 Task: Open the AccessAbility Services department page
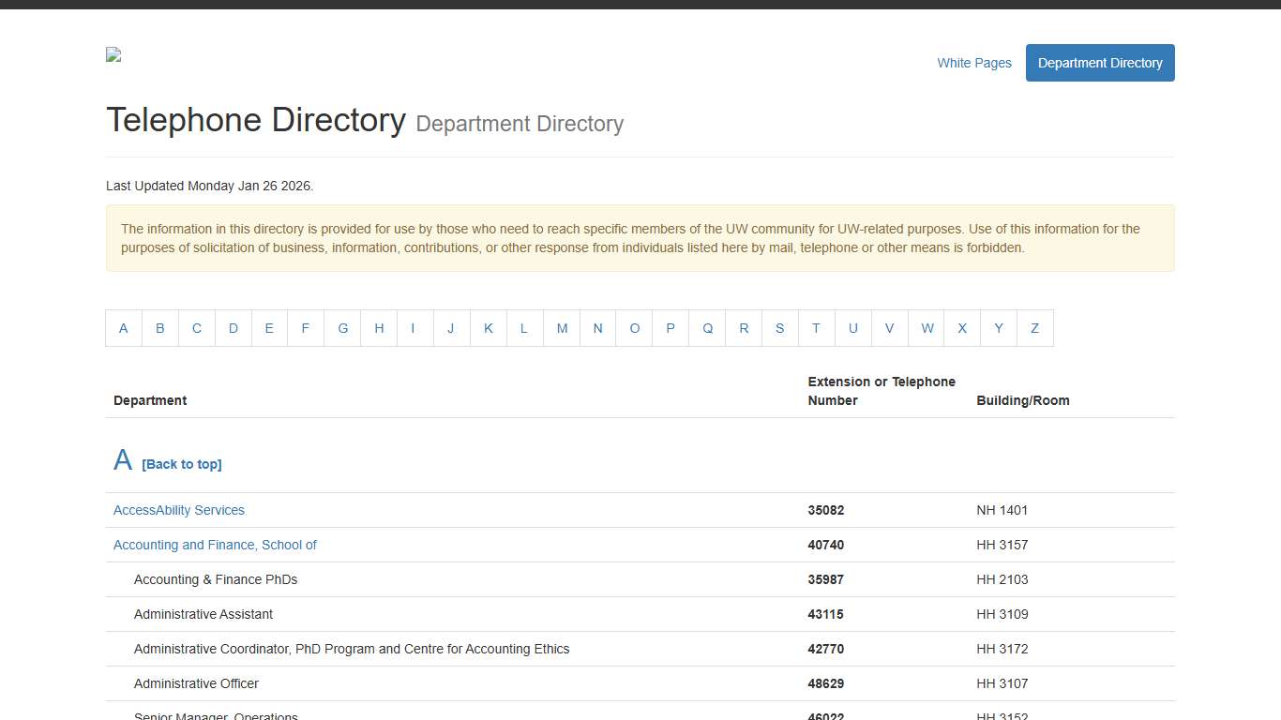(178, 510)
